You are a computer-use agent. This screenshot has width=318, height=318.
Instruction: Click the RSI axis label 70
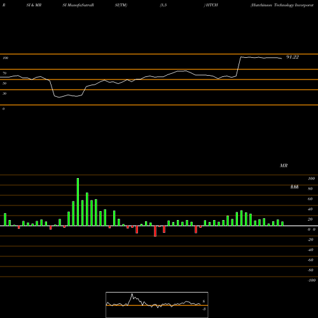click(4, 73)
